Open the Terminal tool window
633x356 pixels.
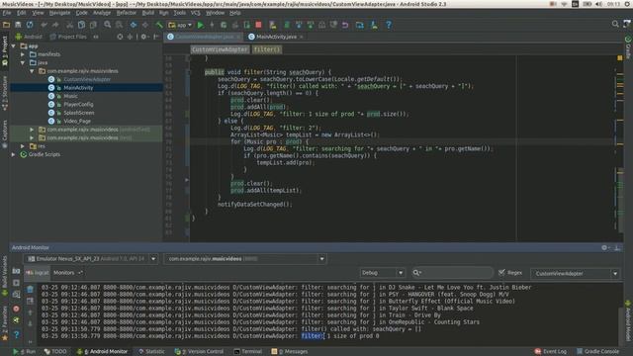coord(248,352)
